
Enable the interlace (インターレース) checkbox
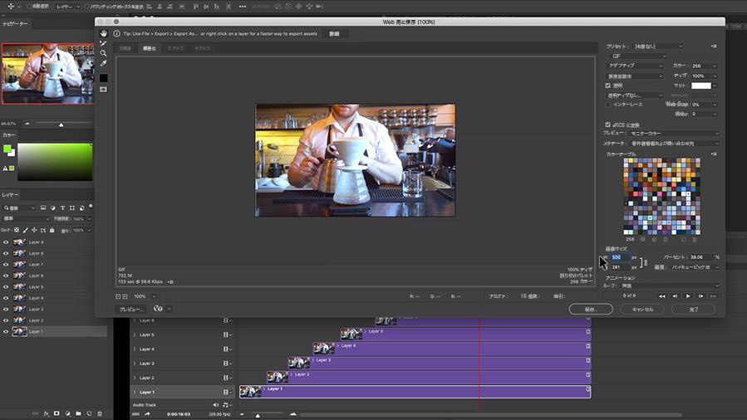(x=607, y=105)
